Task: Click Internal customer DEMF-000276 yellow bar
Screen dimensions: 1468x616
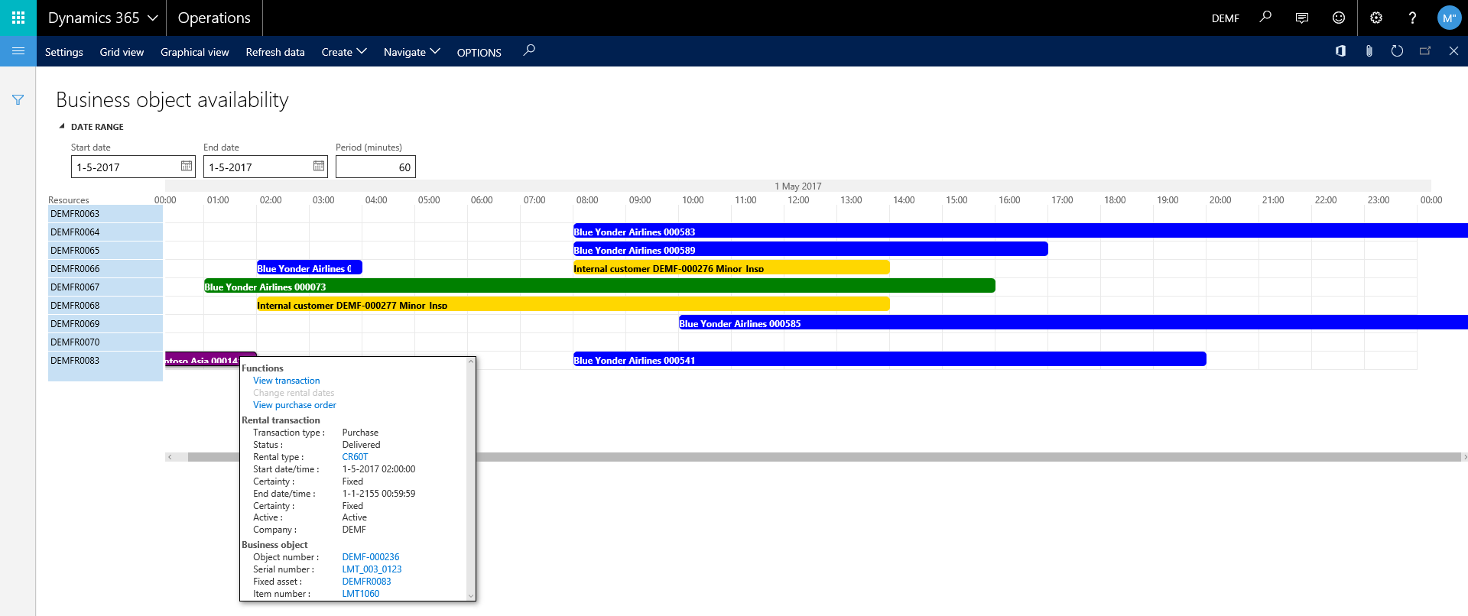Action: coord(731,267)
